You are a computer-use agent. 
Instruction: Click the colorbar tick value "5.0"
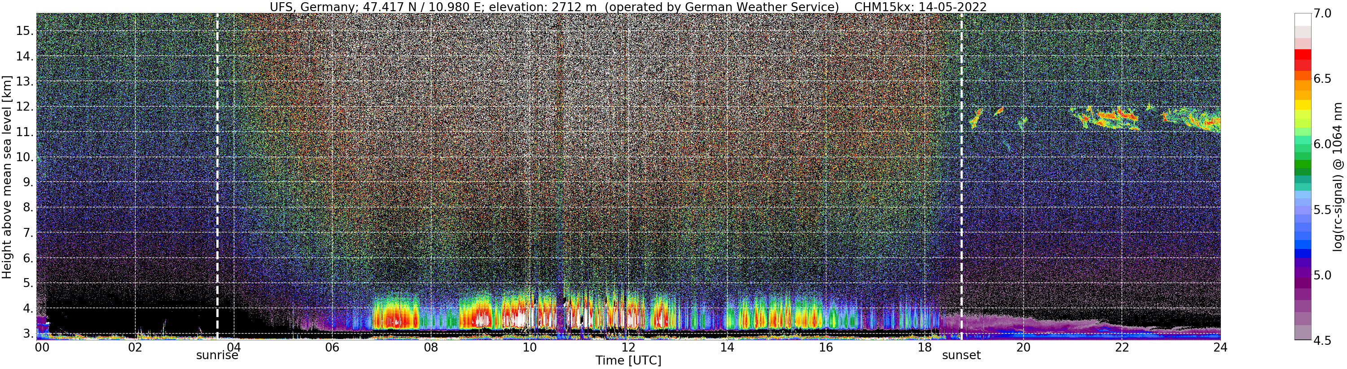pyautogui.click(x=1322, y=275)
